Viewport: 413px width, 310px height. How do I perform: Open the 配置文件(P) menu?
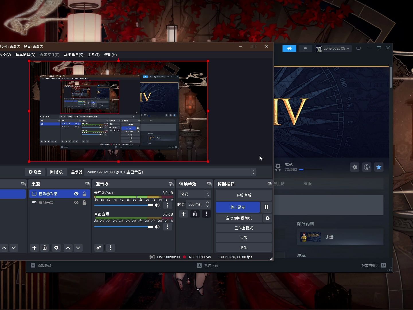pyautogui.click(x=50, y=55)
